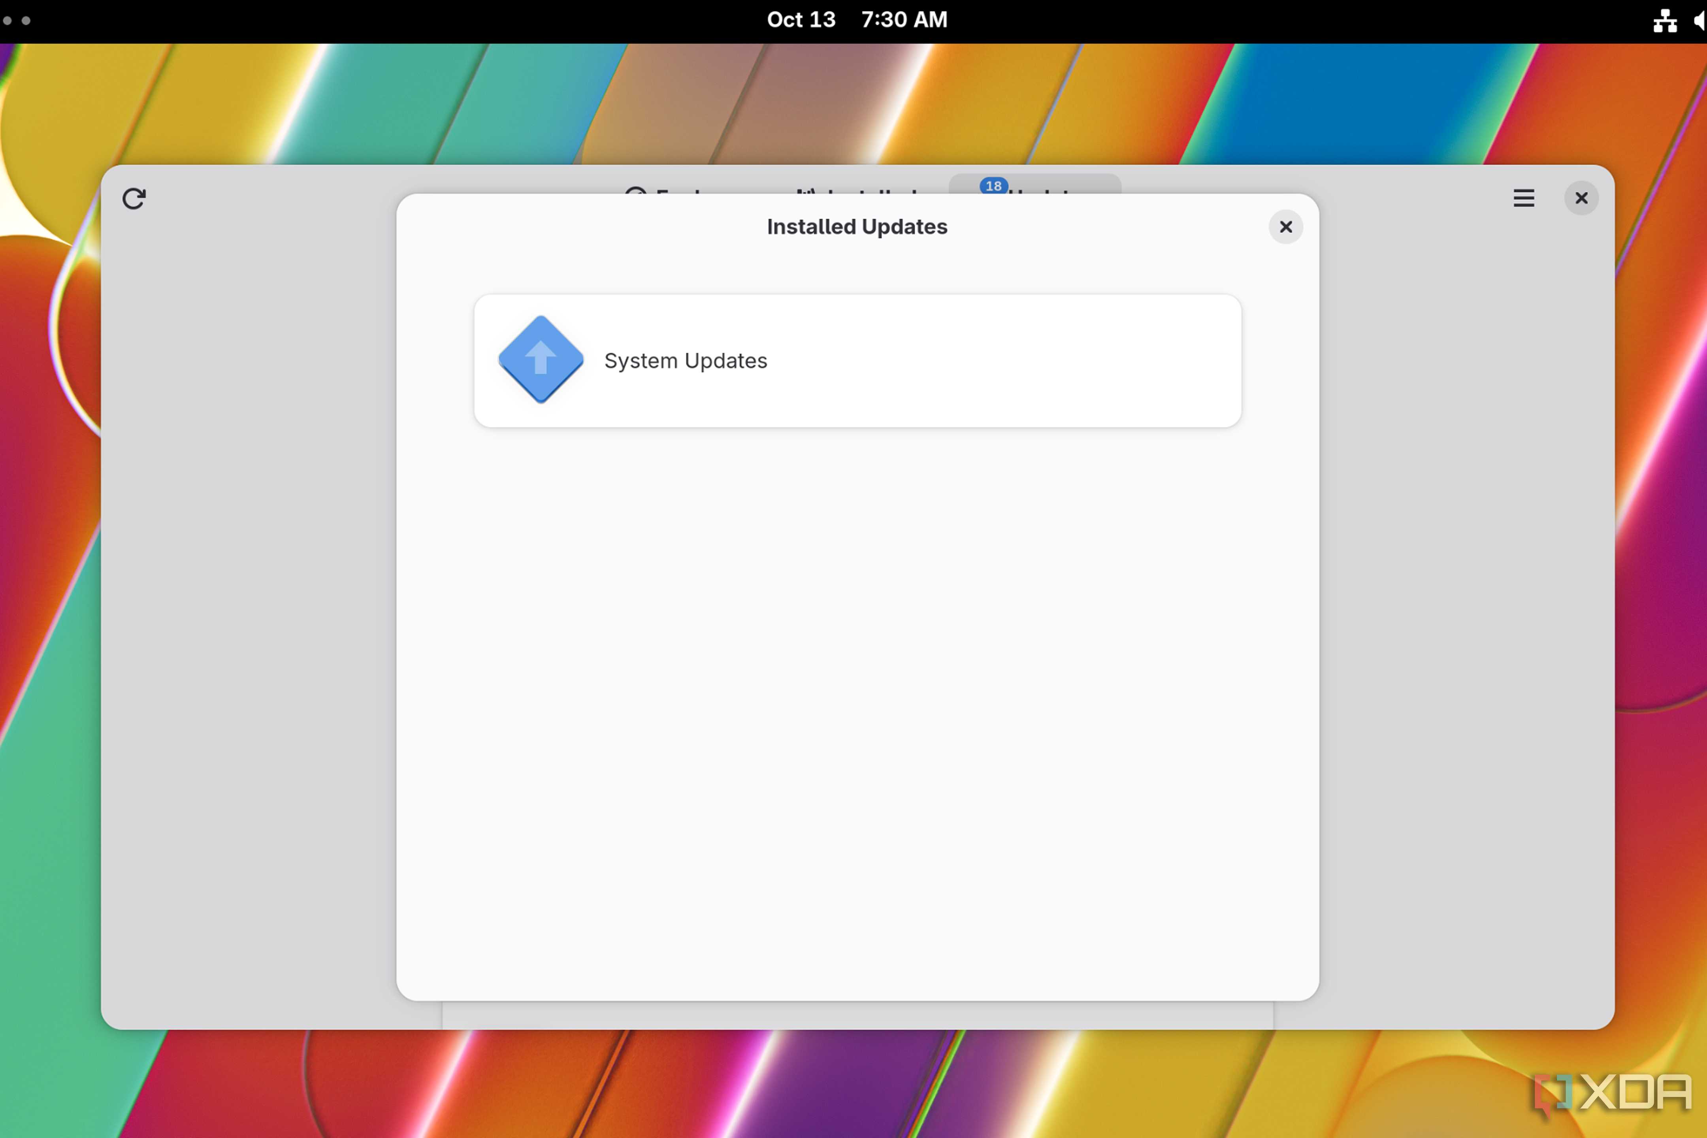The width and height of the screenshot is (1707, 1138).
Task: Open the System Updates row
Action: tap(857, 361)
